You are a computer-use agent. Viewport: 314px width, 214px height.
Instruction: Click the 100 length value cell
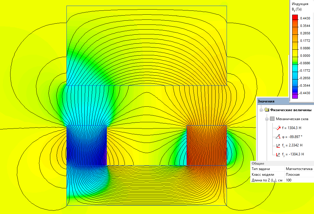point(299,180)
